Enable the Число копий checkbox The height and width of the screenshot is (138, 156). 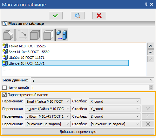(4, 88)
